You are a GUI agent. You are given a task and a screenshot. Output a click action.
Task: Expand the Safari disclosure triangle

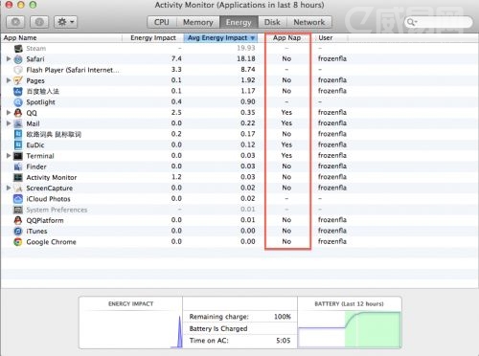[9, 58]
